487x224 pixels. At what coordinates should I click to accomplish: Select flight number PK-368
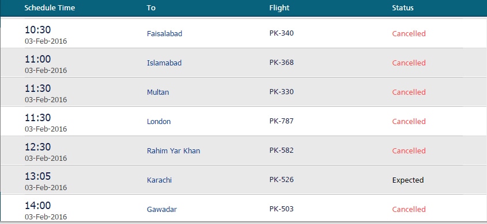(281, 63)
